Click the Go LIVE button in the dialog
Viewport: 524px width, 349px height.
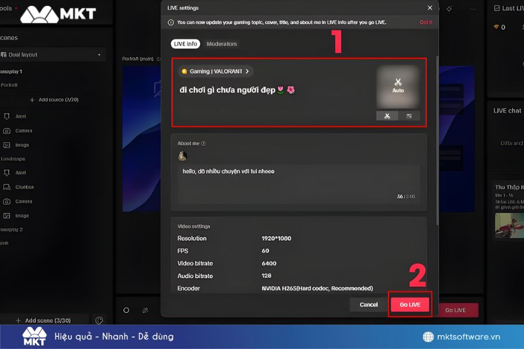pyautogui.click(x=410, y=304)
